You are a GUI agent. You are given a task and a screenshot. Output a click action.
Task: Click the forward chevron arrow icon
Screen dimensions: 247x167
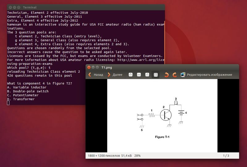click(x=109, y=75)
